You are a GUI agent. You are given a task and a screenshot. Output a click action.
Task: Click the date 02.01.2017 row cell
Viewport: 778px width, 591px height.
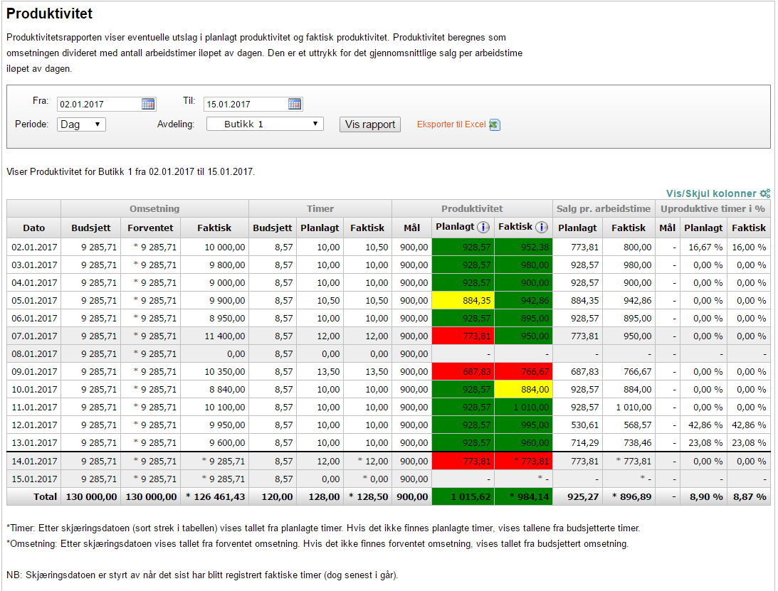point(34,247)
